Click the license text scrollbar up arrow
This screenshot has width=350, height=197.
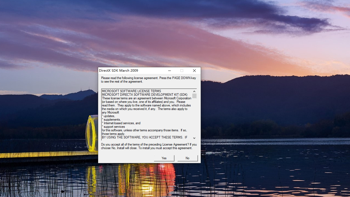194,91
